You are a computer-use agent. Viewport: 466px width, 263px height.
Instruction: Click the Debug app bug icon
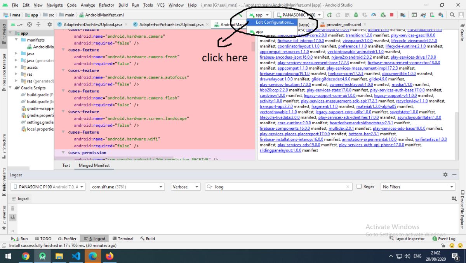356,15
